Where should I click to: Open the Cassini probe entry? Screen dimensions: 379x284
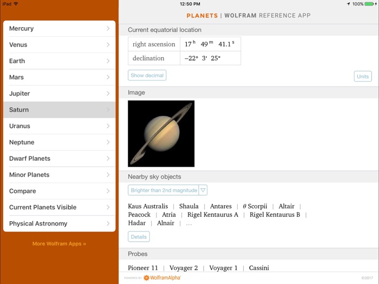coord(259,268)
